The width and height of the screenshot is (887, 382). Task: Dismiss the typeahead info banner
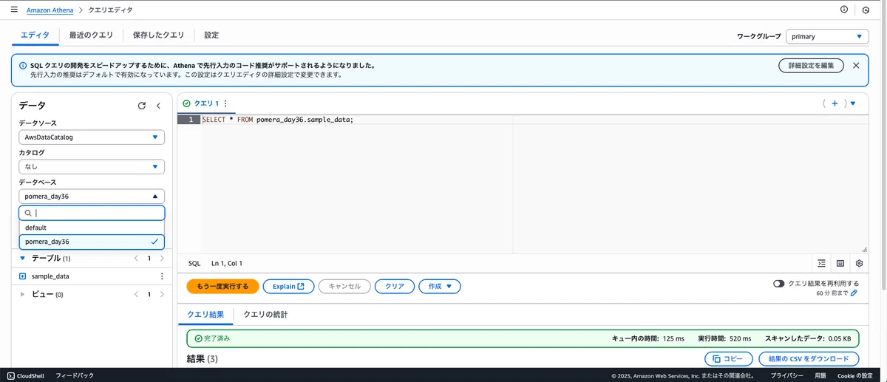856,66
